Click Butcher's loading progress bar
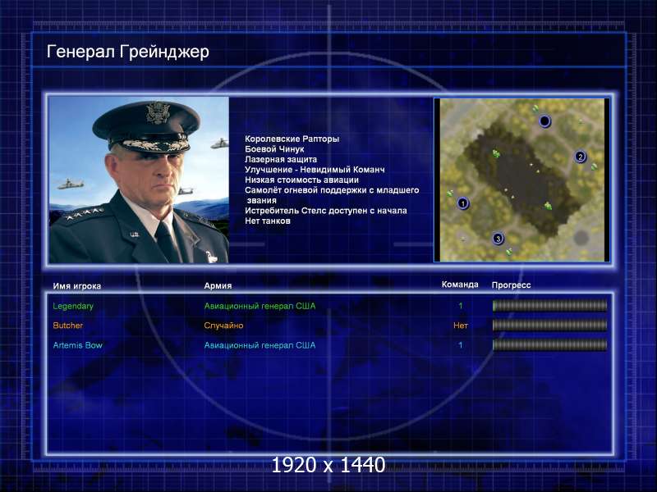 coord(549,325)
